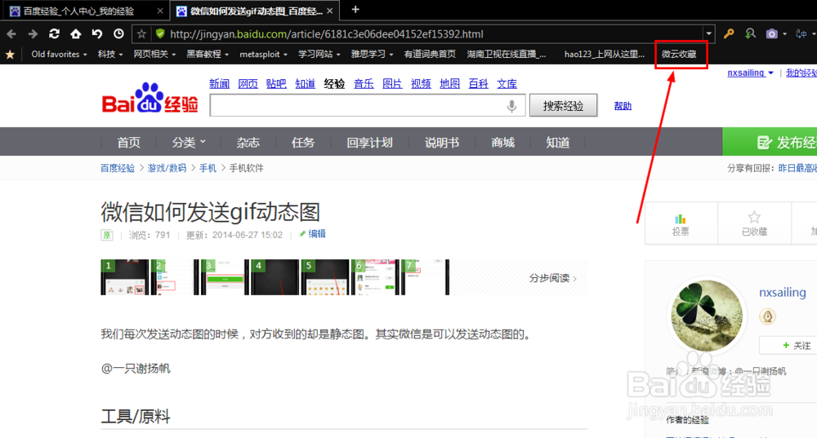Open the 科技 bookmark folder

(110, 54)
